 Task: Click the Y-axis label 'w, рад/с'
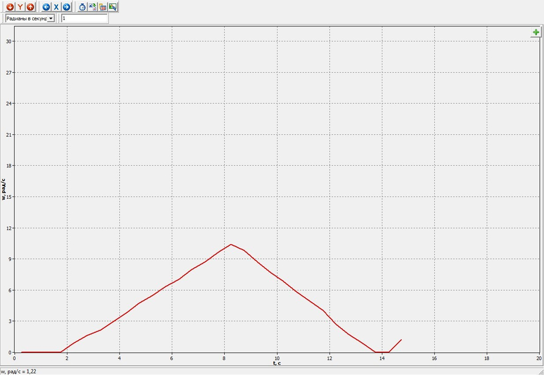3,189
